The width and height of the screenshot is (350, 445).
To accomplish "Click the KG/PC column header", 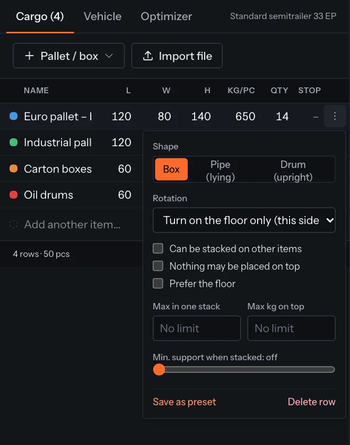I will pyautogui.click(x=241, y=91).
